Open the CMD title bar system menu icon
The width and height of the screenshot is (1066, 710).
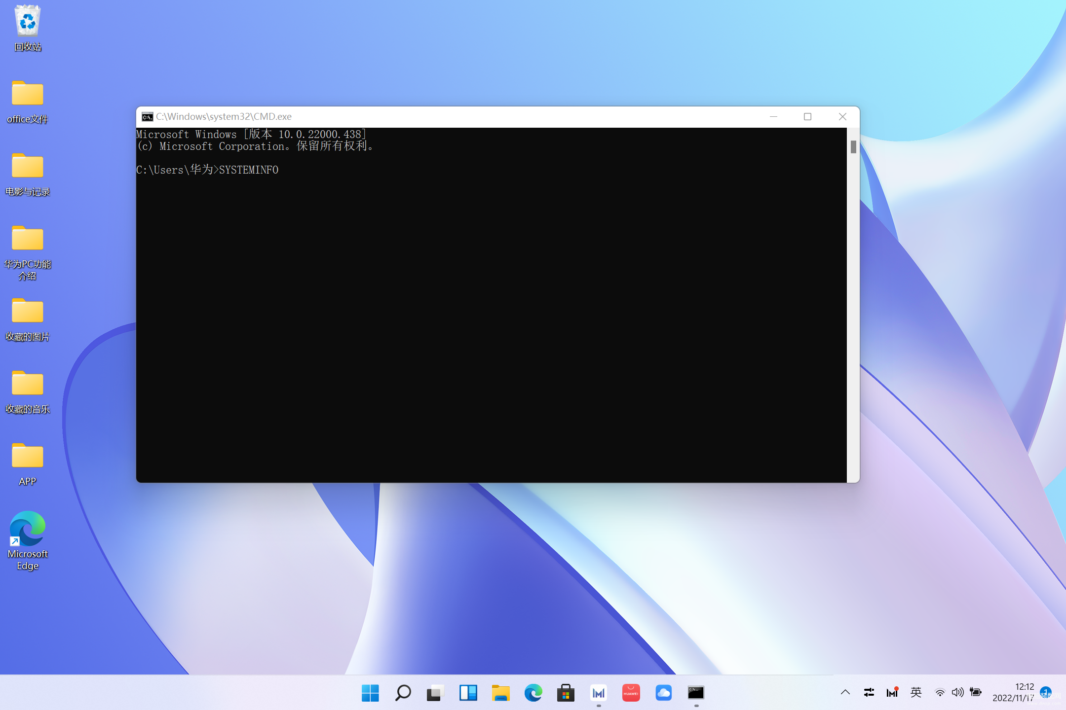147,117
